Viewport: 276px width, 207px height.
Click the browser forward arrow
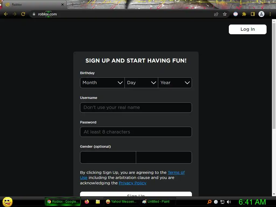pyautogui.click(x=15, y=14)
